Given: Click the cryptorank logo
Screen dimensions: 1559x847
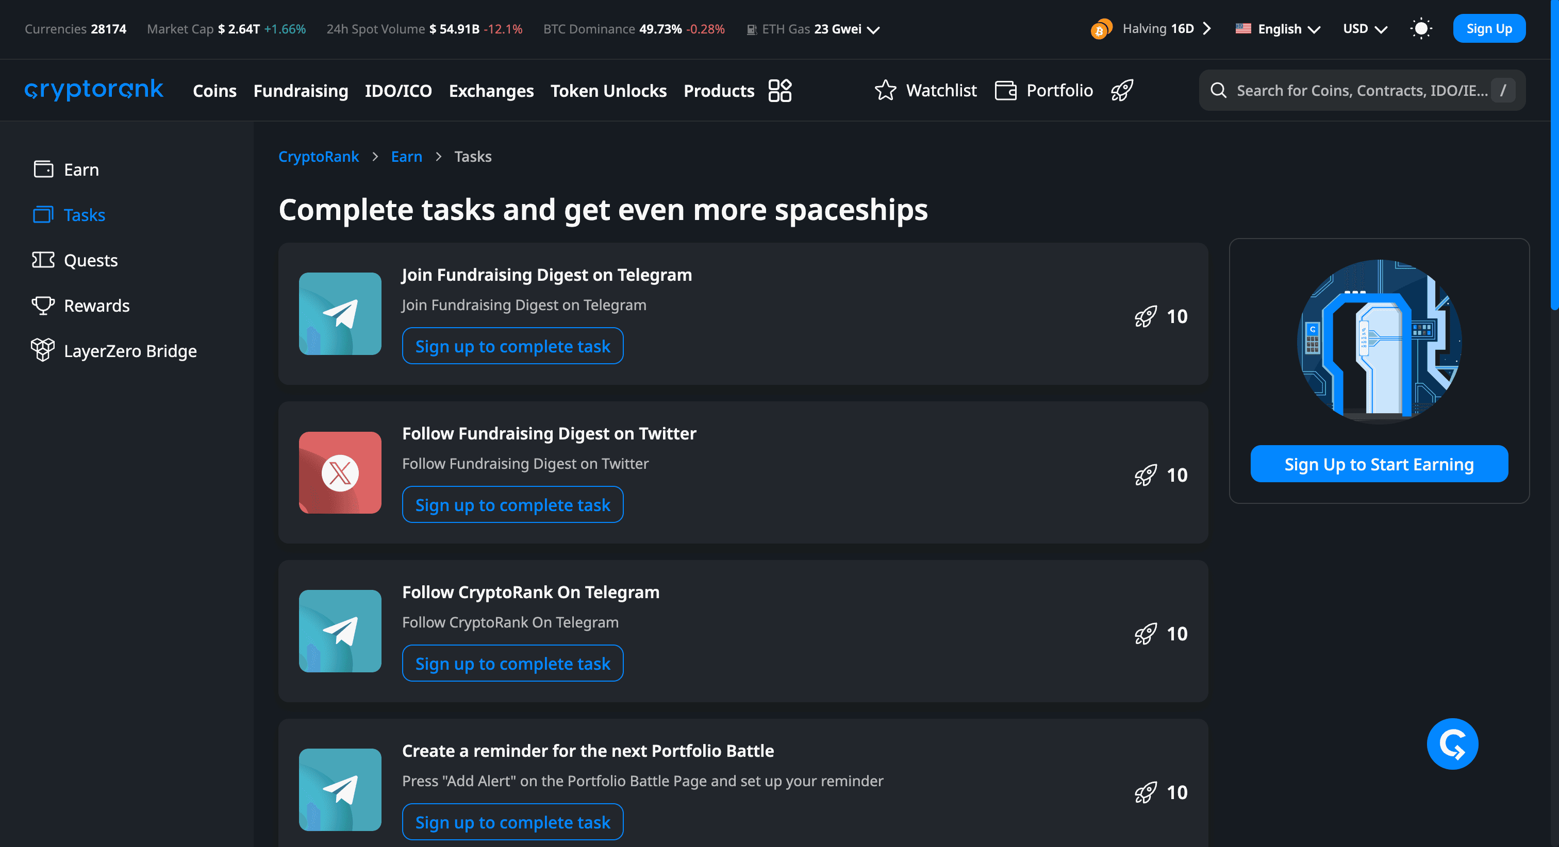Looking at the screenshot, I should point(94,90).
